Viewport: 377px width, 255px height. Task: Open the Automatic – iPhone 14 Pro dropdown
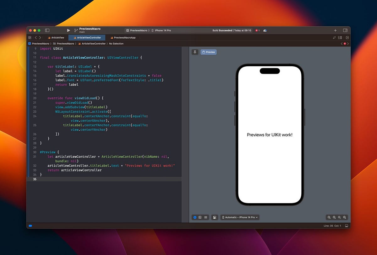click(x=240, y=217)
